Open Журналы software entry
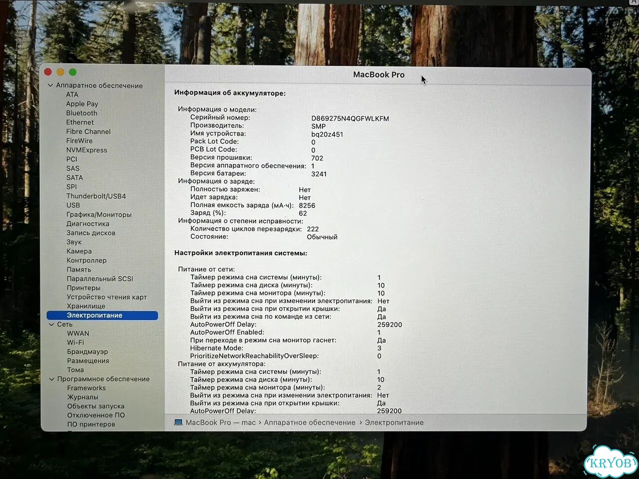Image resolution: width=639 pixels, height=479 pixels. pos(83,397)
